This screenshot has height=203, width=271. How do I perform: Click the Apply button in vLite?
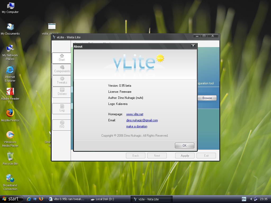(x=185, y=155)
